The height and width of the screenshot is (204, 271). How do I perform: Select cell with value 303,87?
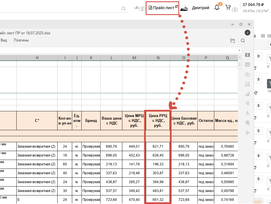[x=158, y=173]
